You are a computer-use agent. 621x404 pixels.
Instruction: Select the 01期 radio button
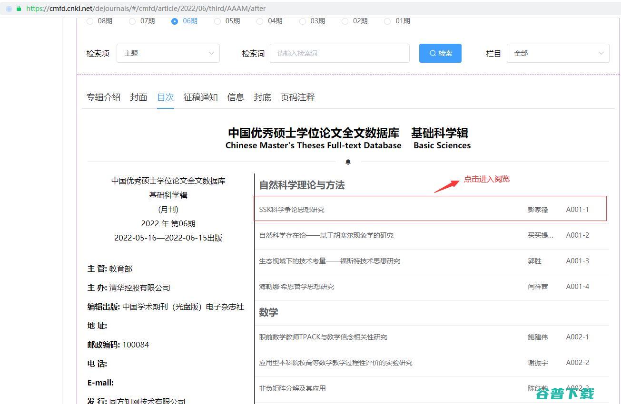(x=387, y=21)
